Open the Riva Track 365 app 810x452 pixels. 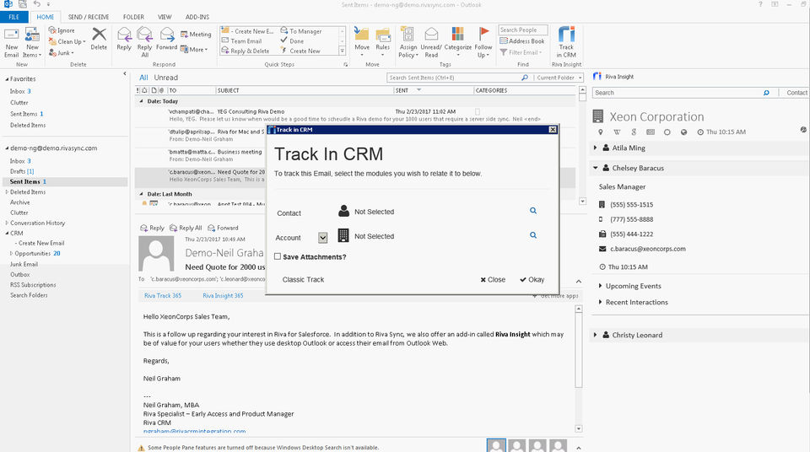coord(163,295)
